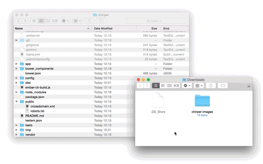
Task: Click the Share icon in Downloads toolbar
Action: pos(211,85)
